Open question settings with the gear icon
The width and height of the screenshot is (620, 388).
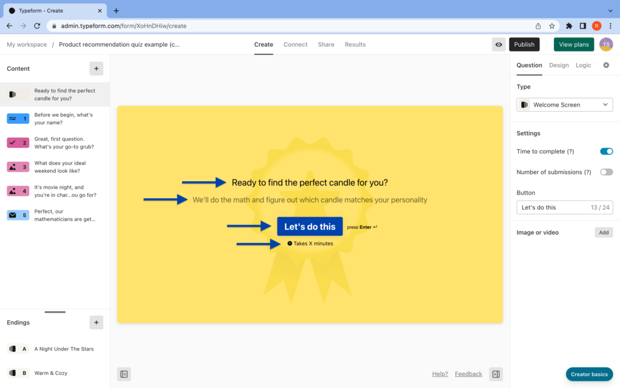[x=606, y=65]
